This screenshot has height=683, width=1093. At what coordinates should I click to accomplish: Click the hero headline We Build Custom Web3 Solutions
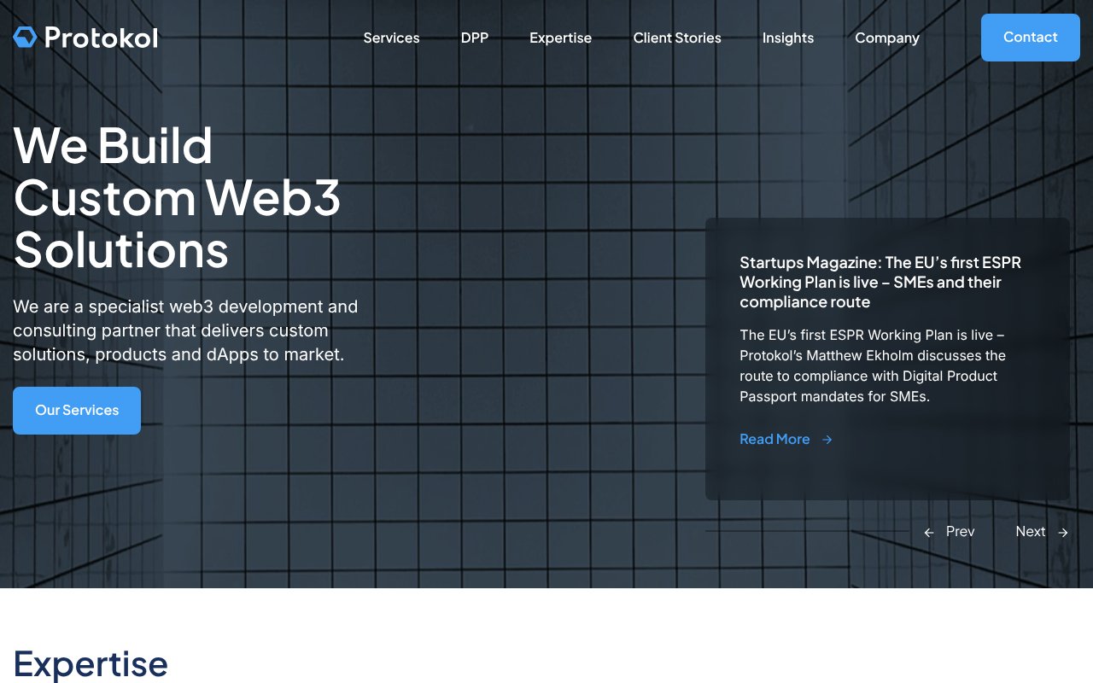click(177, 198)
